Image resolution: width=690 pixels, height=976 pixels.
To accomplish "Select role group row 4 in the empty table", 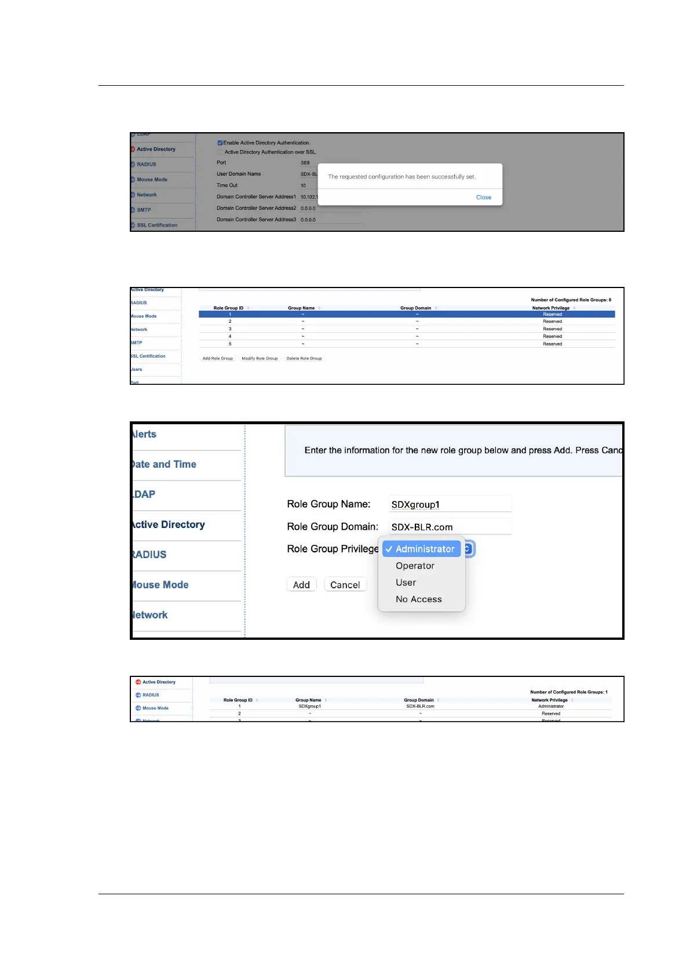I will 407,337.
